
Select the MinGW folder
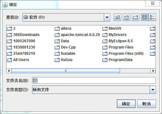click(112, 28)
